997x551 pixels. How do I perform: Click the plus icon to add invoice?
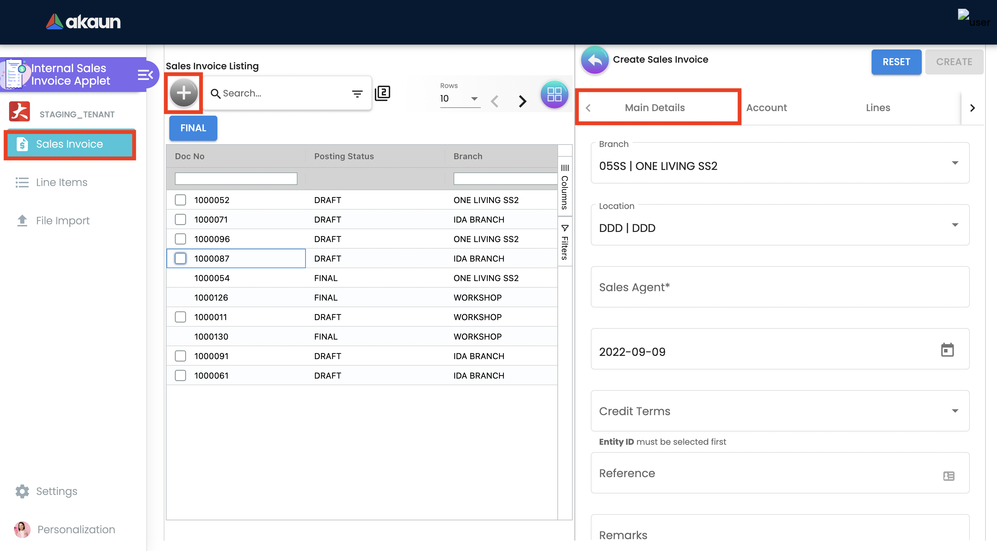(x=184, y=93)
